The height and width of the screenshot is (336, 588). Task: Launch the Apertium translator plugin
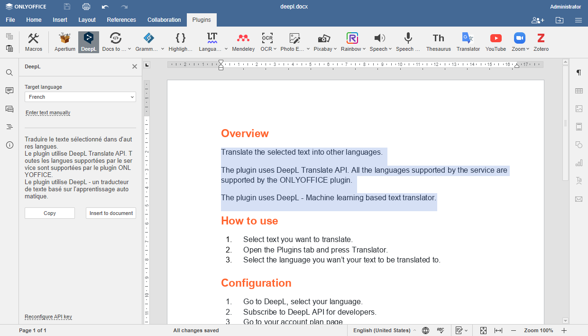(x=64, y=42)
